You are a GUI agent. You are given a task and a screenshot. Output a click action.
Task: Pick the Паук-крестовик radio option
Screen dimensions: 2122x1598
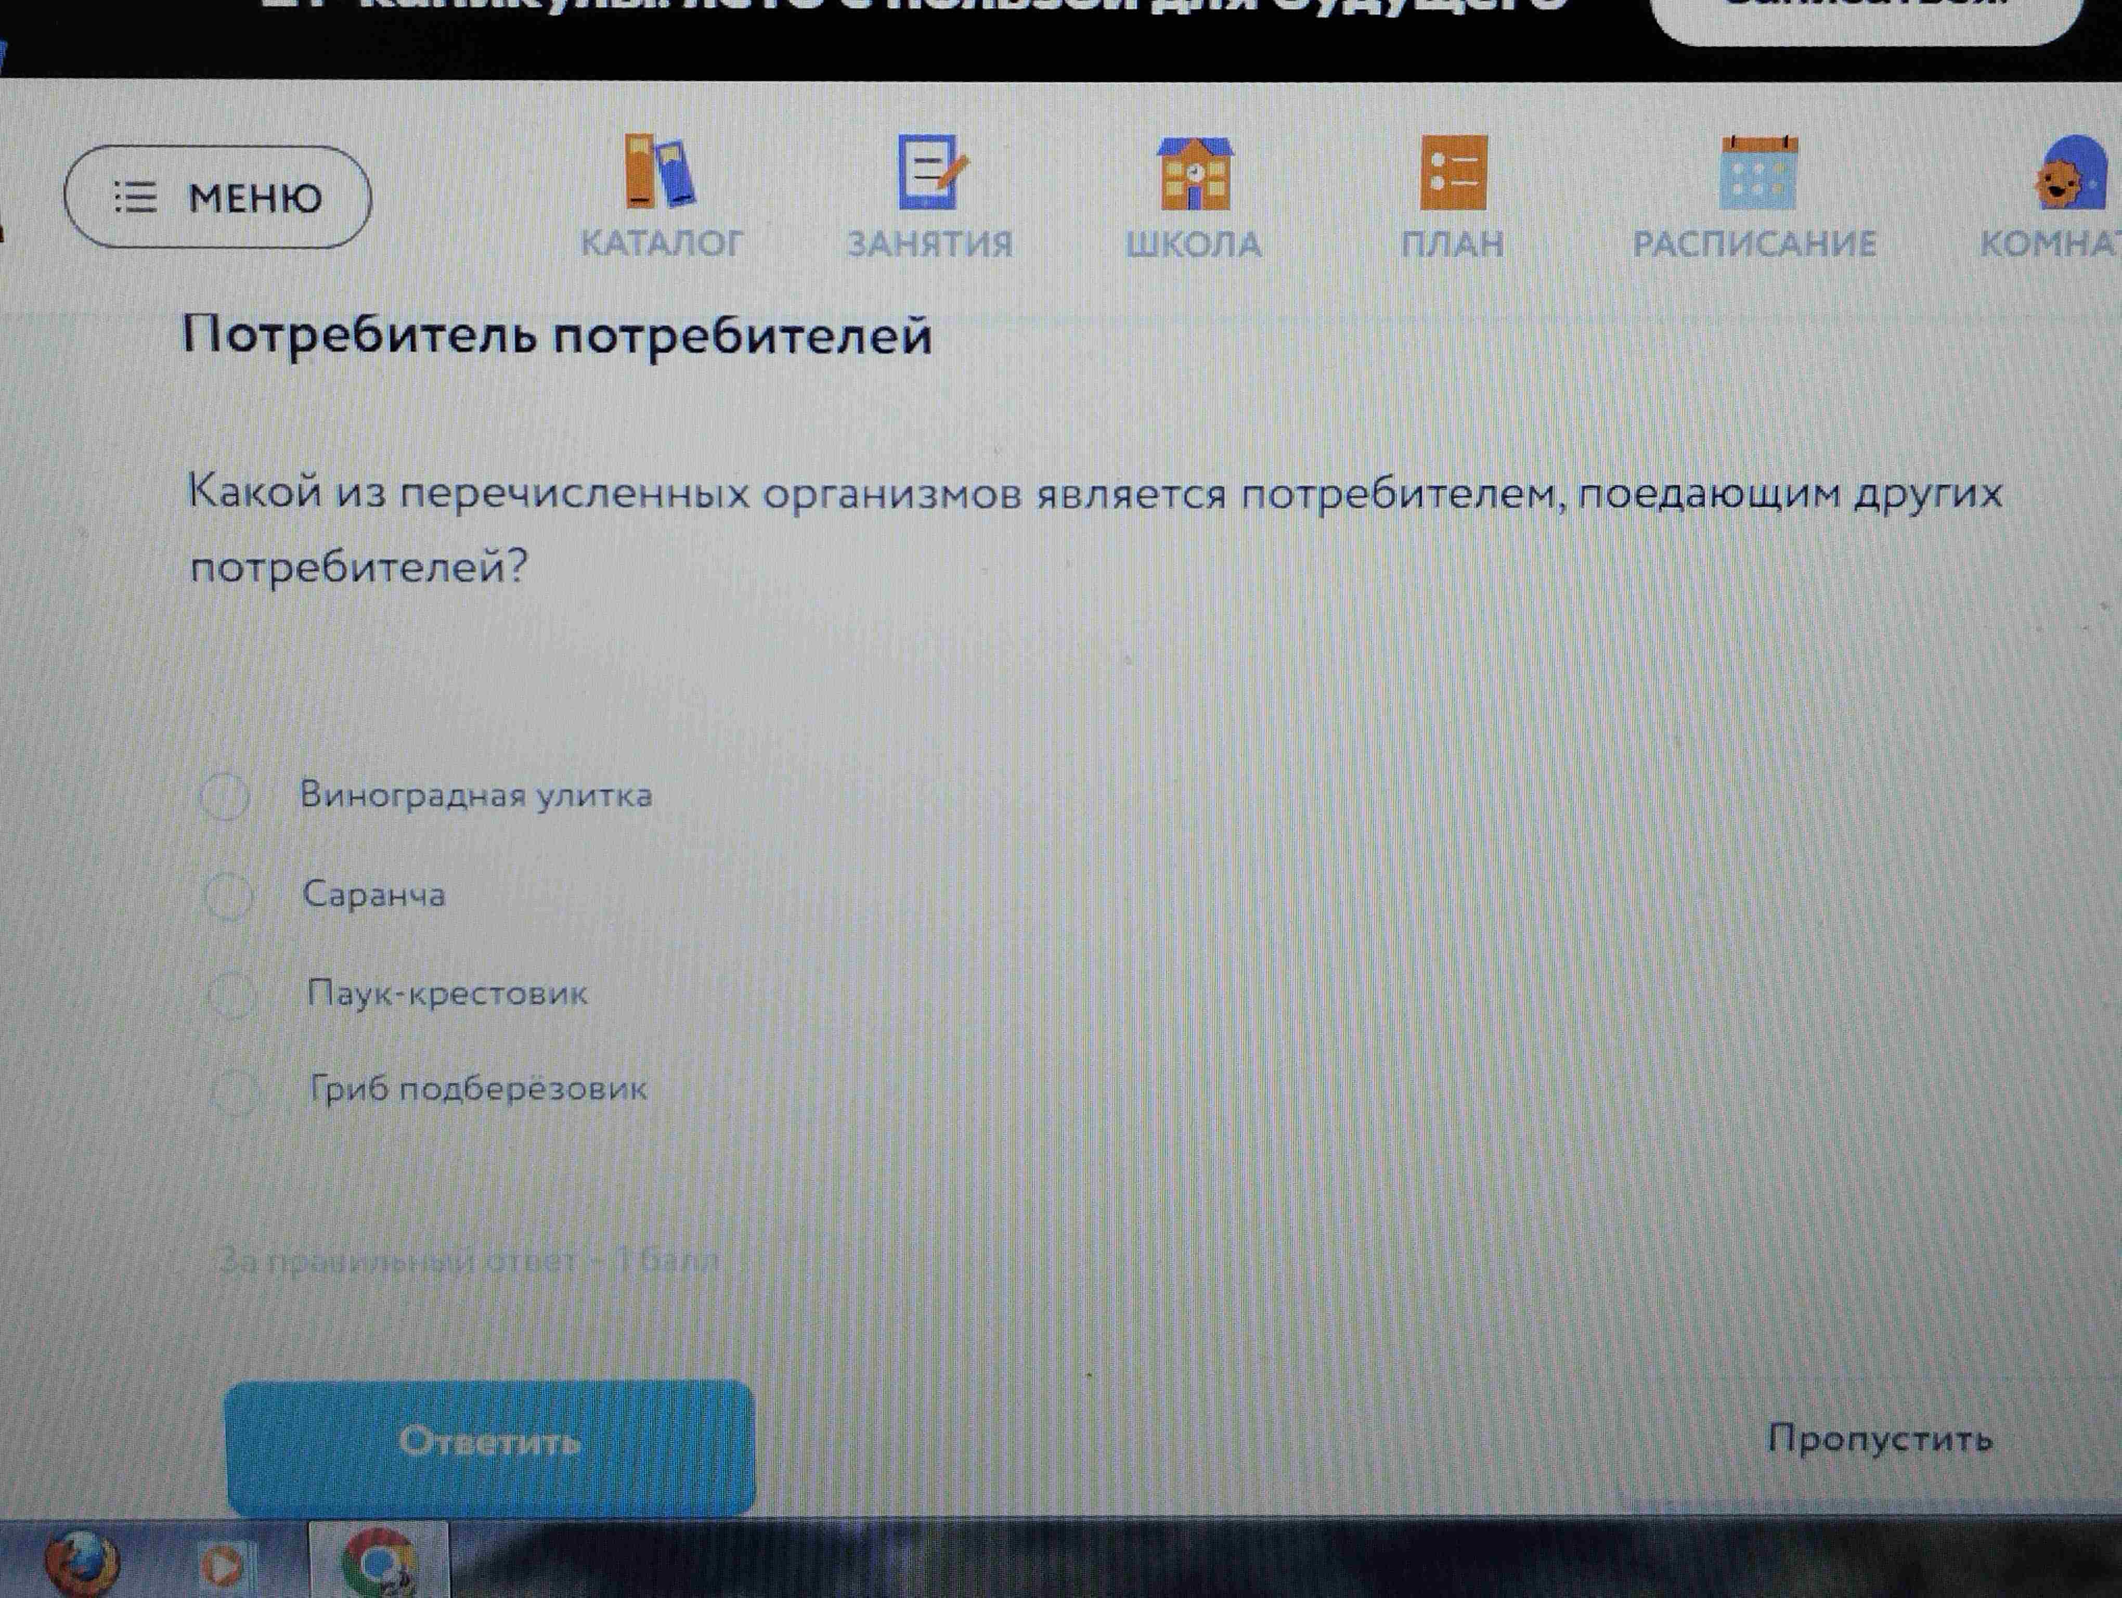pos(232,995)
